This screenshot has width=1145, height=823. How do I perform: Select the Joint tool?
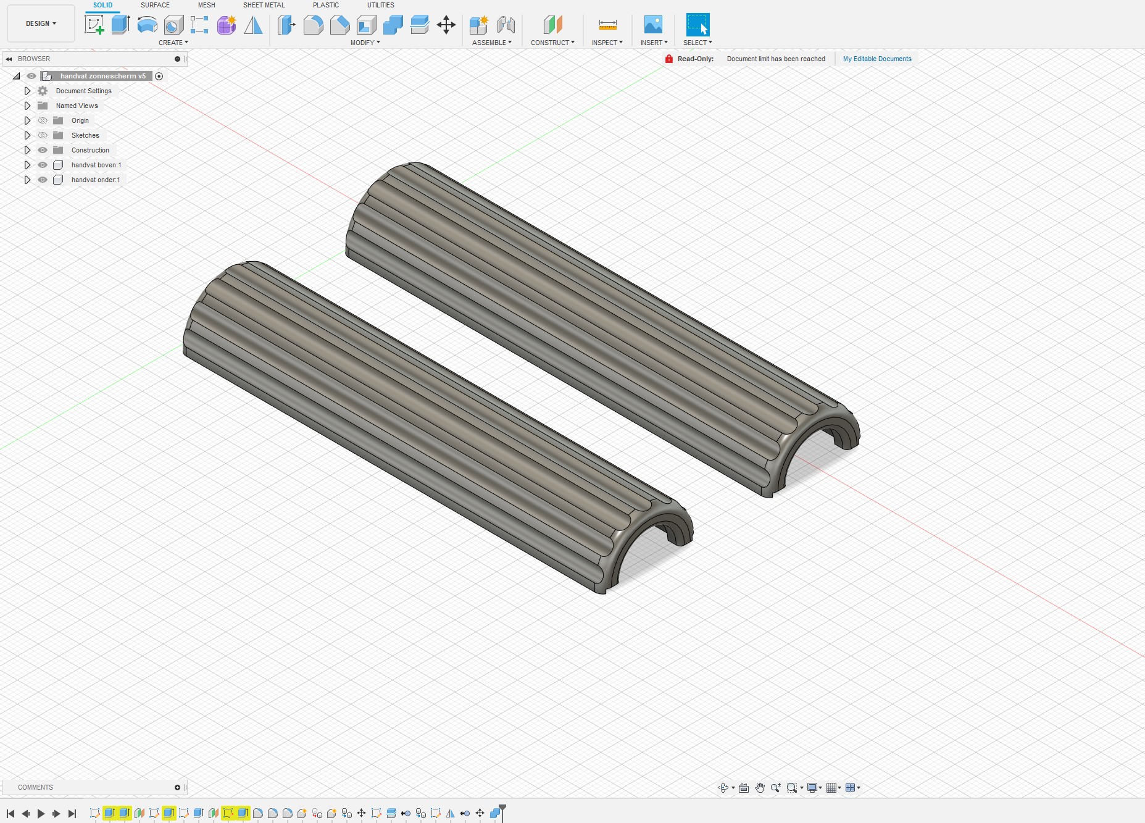pos(506,25)
